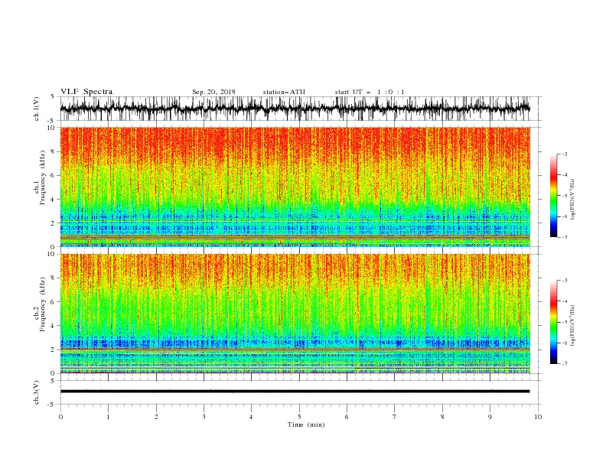Click the ch.3 flat black trace
Screen dimensions: 606x468
click(295, 392)
